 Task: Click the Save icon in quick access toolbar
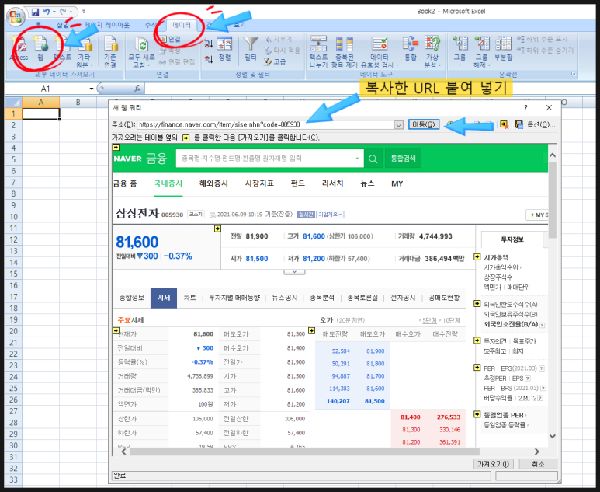(35, 12)
